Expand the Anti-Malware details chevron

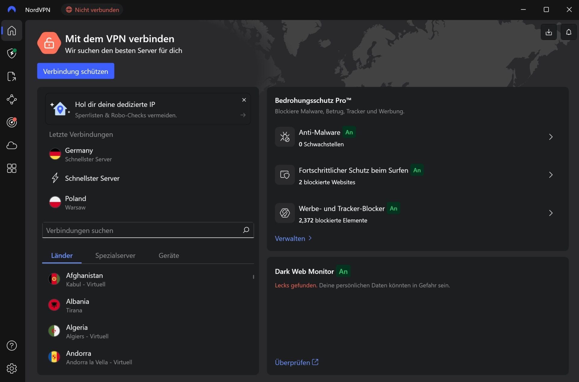[x=551, y=137]
